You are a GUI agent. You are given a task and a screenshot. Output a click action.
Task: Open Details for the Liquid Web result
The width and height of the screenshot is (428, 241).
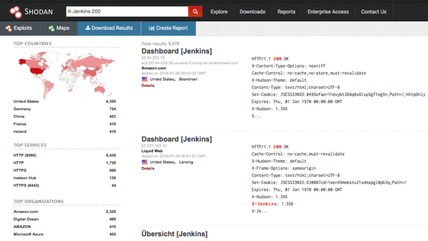coord(148,168)
